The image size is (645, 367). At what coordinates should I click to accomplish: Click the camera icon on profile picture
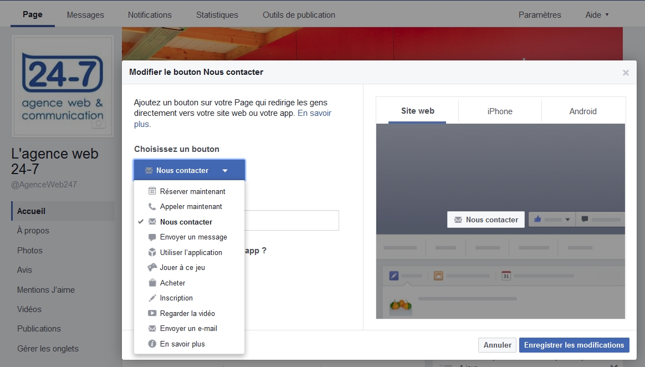[99, 124]
